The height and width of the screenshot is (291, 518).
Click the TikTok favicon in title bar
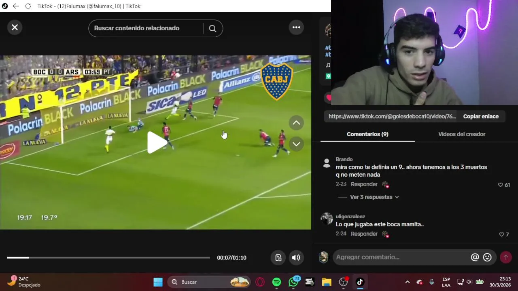(x=4, y=6)
